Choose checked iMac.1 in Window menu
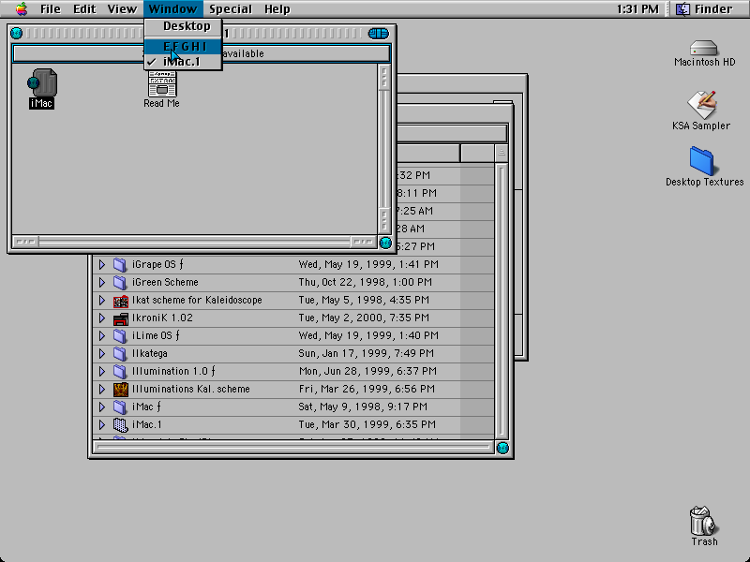The width and height of the screenshot is (750, 562). click(183, 62)
